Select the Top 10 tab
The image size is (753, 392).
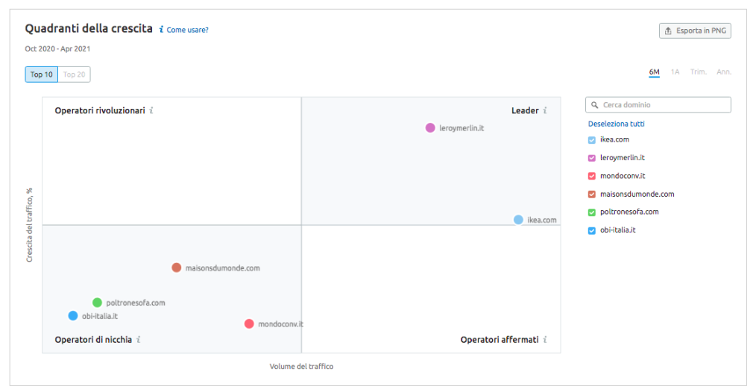point(41,75)
